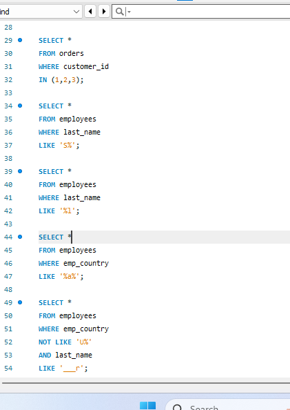Click 'AND last_name' on line 53
This screenshot has height=410, width=290.
[65, 355]
